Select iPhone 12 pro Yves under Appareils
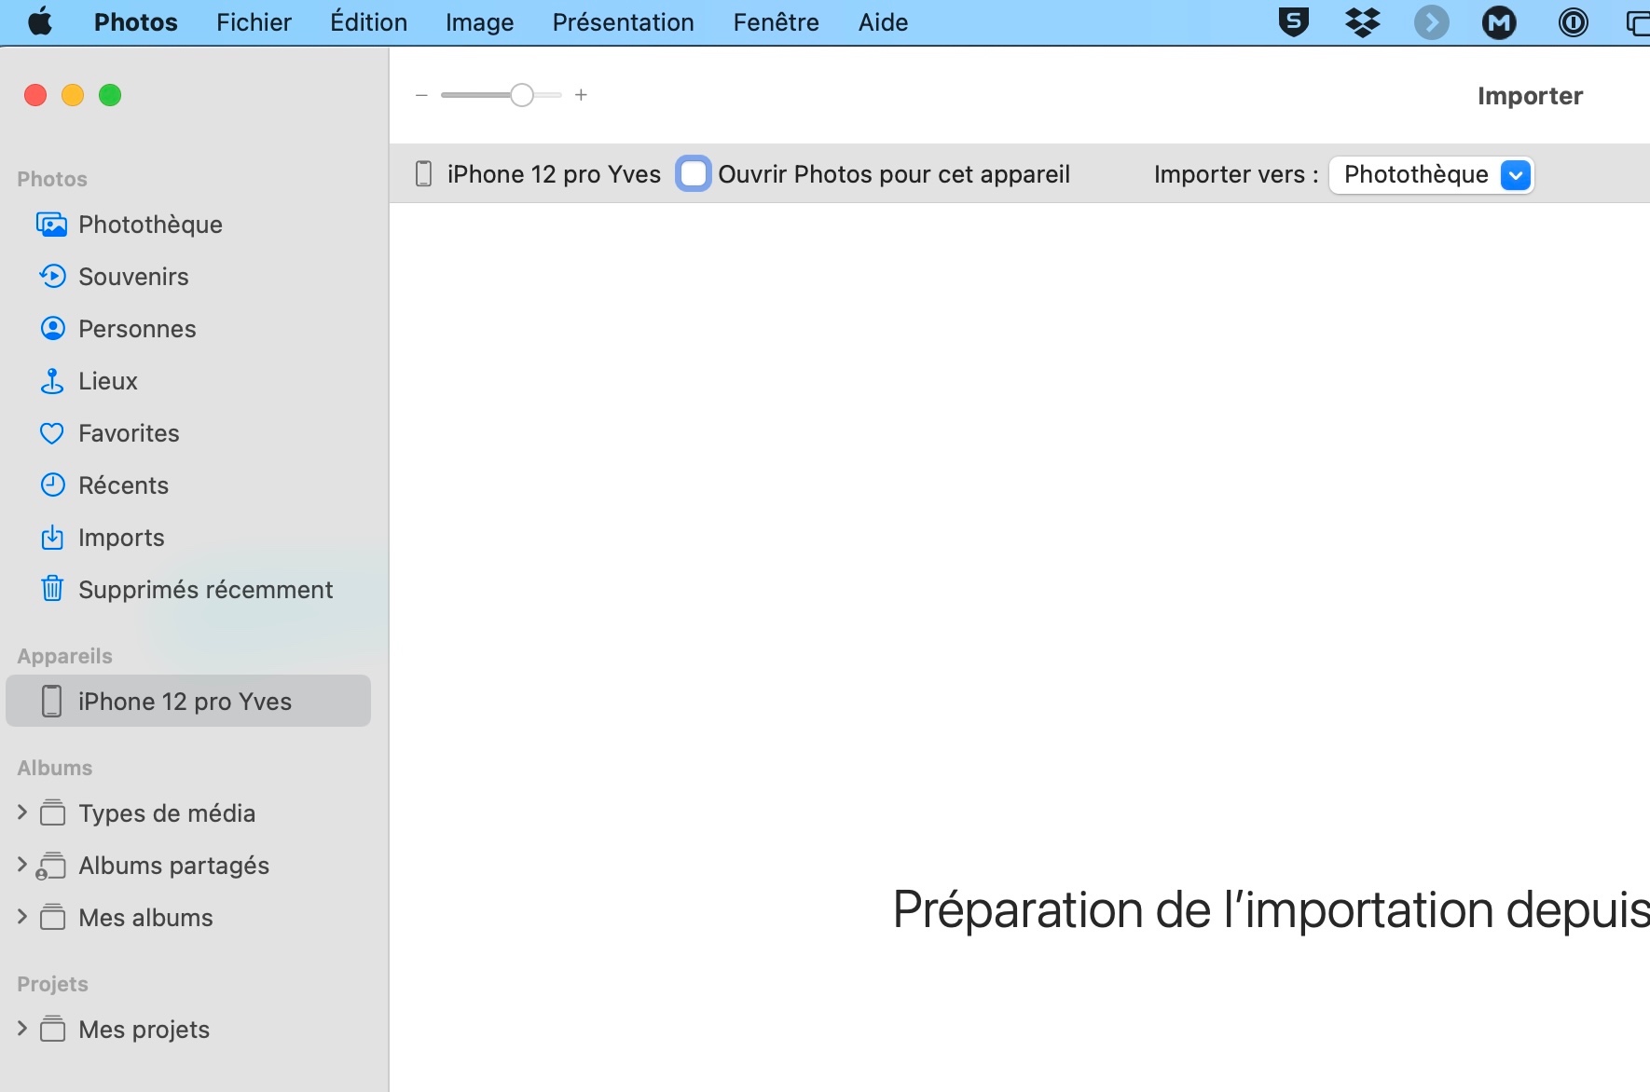The image size is (1650, 1092). tap(188, 702)
